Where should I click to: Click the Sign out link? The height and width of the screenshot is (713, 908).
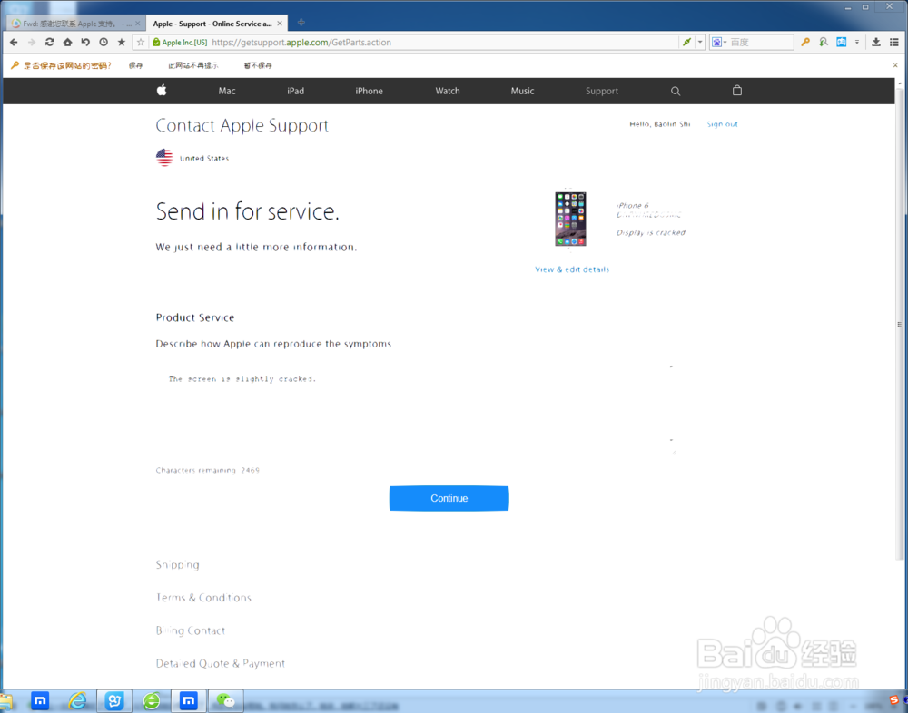point(722,124)
